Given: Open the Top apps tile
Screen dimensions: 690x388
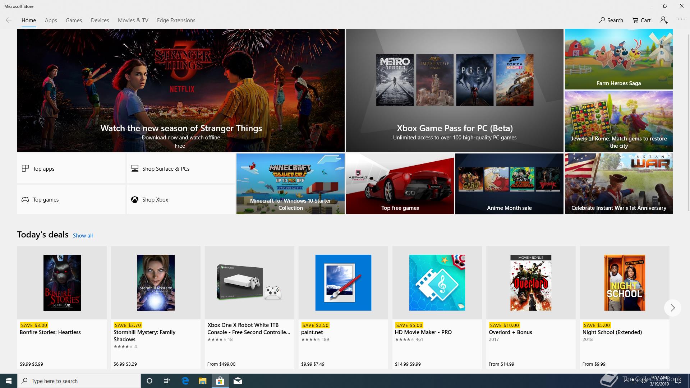Looking at the screenshot, I should pyautogui.click(x=71, y=168).
